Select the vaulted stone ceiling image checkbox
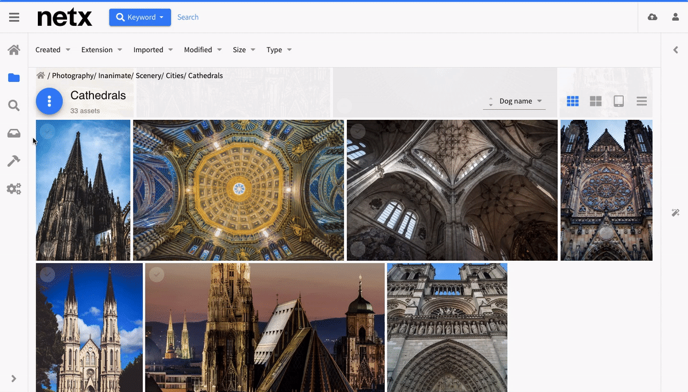Viewport: 688px width, 392px height. click(358, 132)
